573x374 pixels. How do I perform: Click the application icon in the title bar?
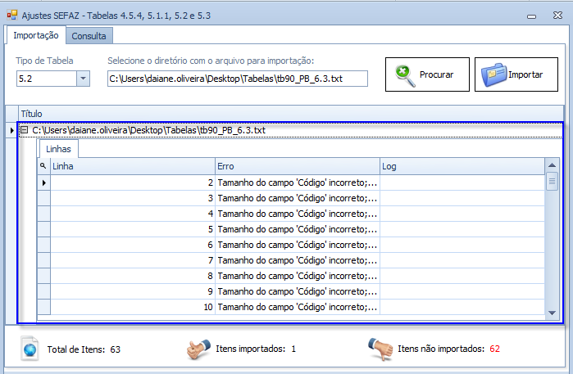(10, 14)
